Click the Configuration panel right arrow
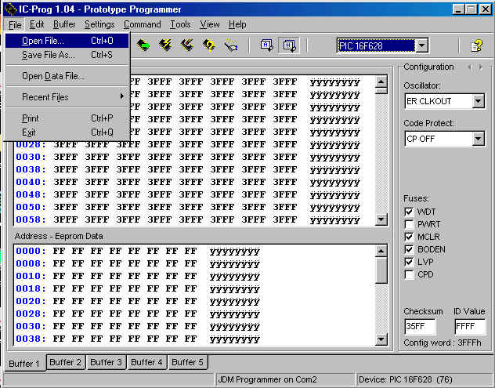495x388 pixels. [x=480, y=67]
